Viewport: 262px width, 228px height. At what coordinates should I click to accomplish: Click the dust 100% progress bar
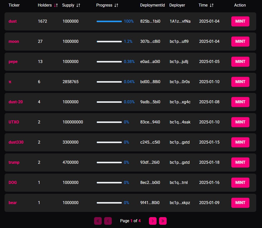tap(109, 21)
